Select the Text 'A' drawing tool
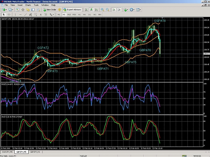Image resolution: width=210 pixels, height=157 pixels. pyautogui.click(x=41, y=14)
